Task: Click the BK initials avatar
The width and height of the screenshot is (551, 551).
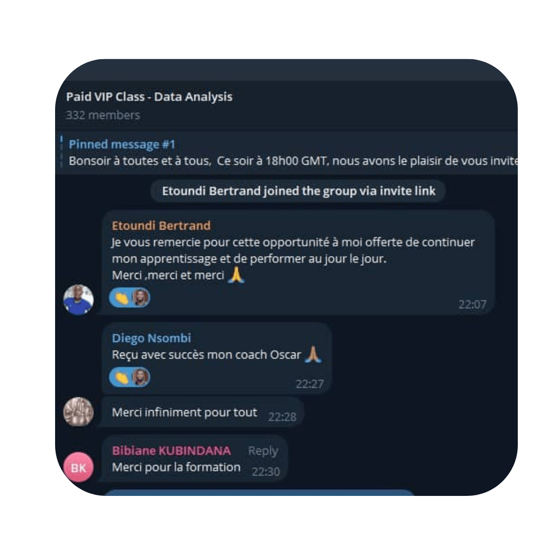Action: (79, 467)
